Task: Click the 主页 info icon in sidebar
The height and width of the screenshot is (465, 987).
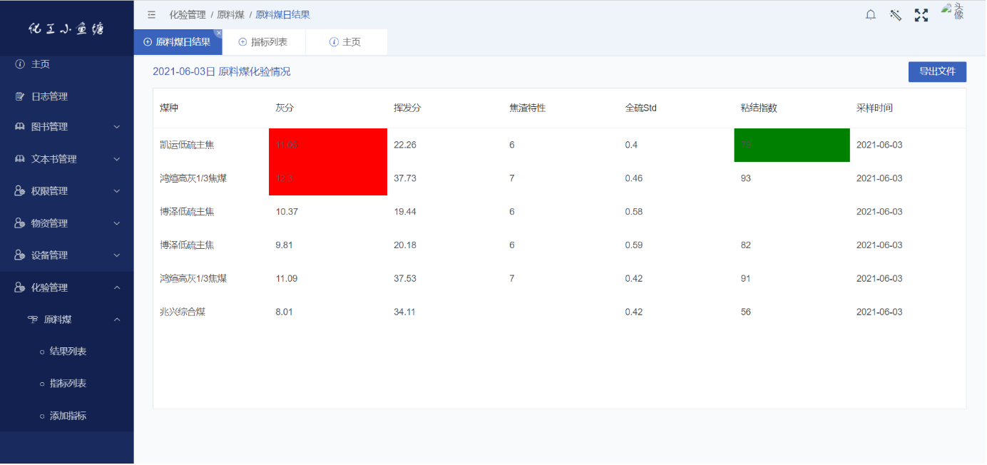Action: [20, 64]
